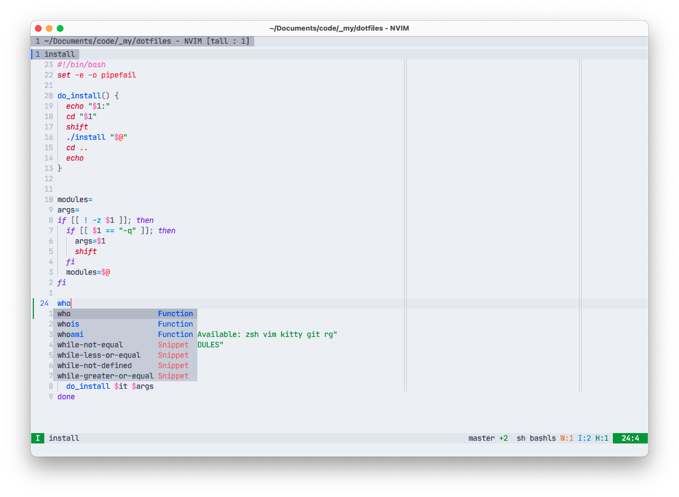Click the closing brace '}' of do_install
The image size is (679, 497).
click(x=60, y=168)
